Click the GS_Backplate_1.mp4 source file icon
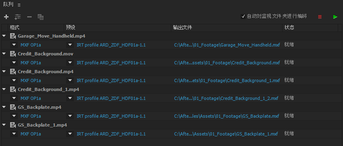343x146 pixels. coord(13,125)
